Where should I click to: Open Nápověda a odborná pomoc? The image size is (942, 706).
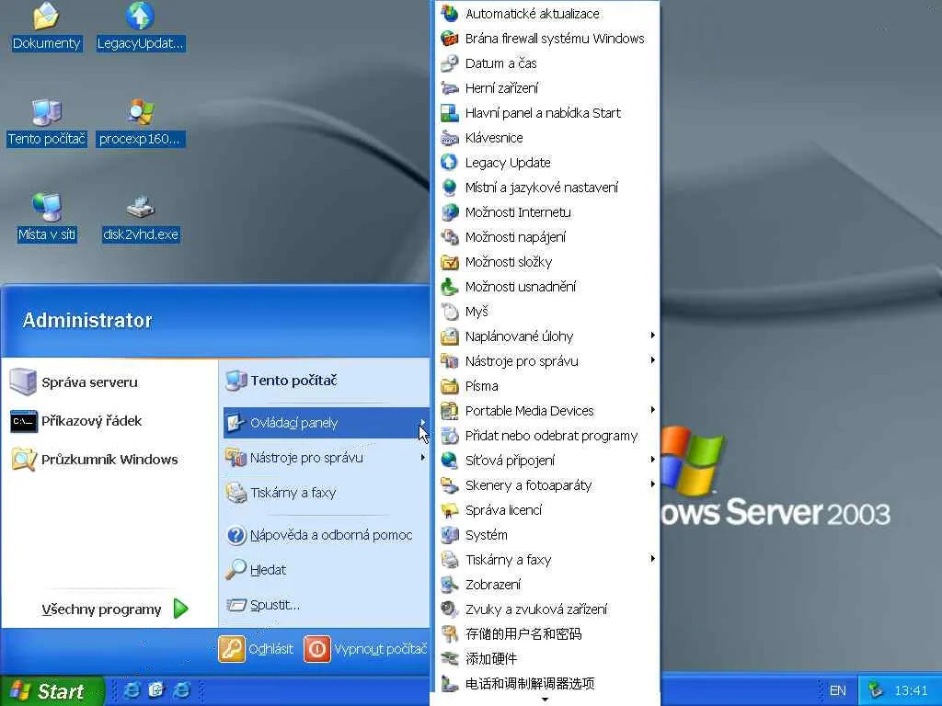coord(327,535)
